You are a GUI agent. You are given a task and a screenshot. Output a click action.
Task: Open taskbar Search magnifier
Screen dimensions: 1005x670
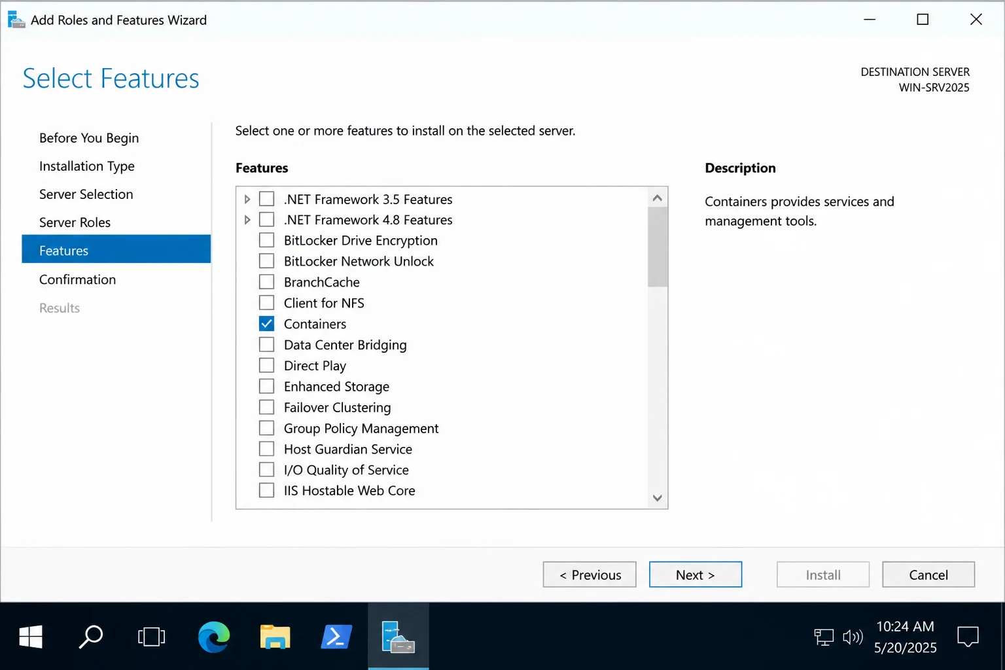click(91, 637)
